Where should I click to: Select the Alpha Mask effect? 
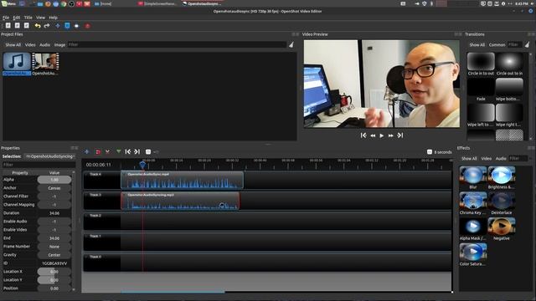473,229
